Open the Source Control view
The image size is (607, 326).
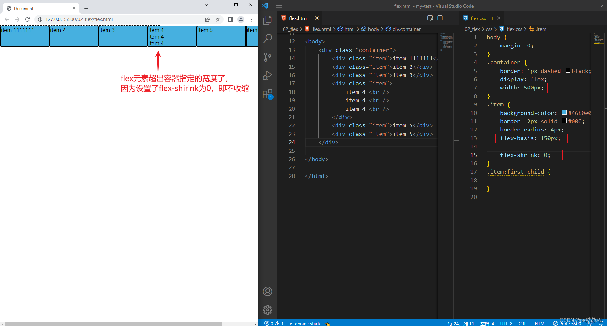pos(268,57)
